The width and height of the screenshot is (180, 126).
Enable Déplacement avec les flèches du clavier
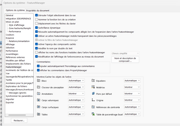(x=37, y=24)
